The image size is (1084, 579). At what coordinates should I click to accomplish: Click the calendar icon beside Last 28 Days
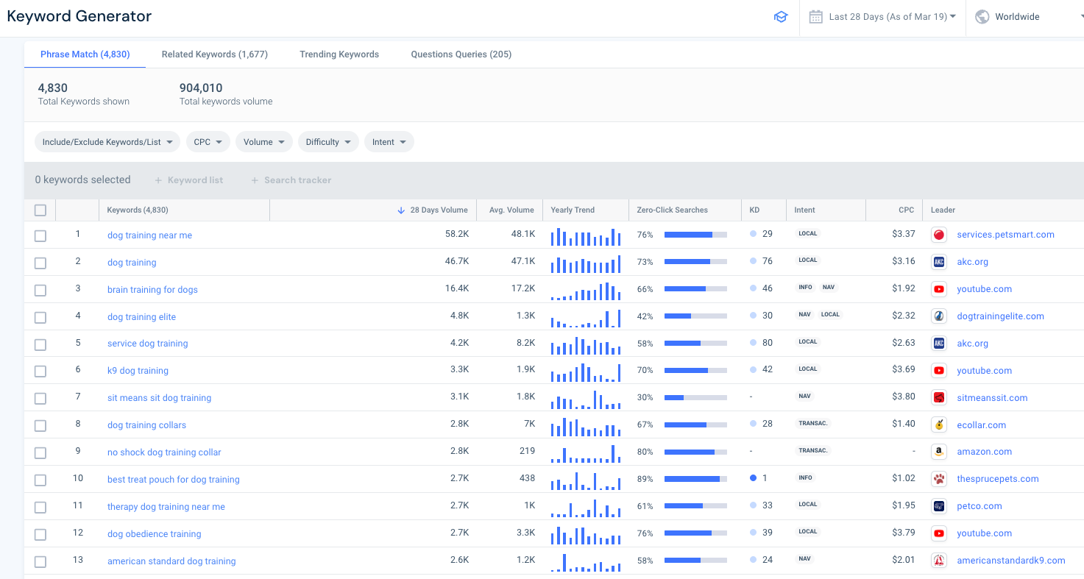815,16
